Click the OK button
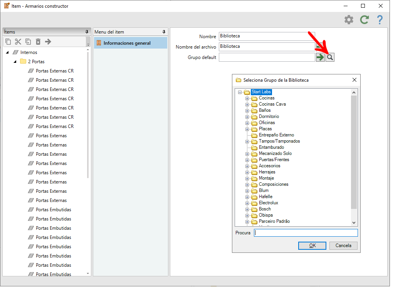The width and height of the screenshot is (393, 291). point(312,246)
